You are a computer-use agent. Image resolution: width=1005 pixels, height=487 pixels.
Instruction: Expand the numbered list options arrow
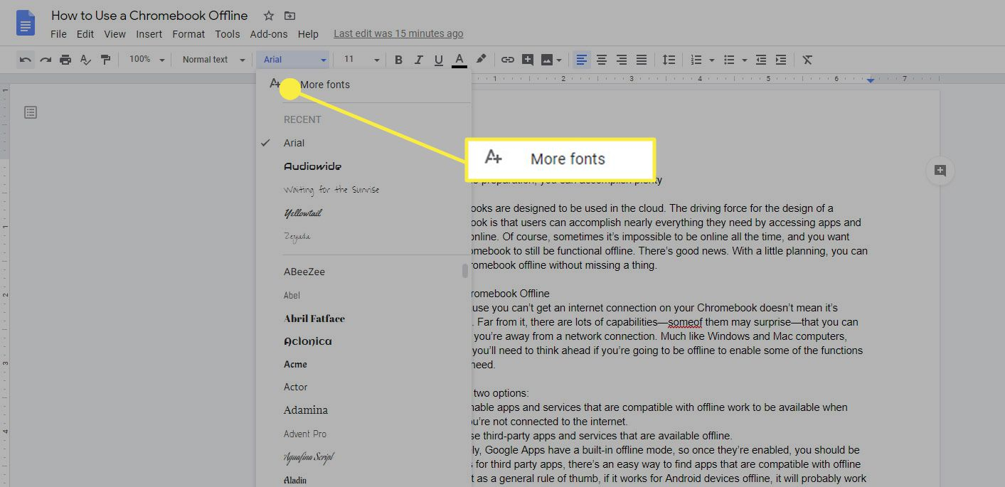click(711, 60)
